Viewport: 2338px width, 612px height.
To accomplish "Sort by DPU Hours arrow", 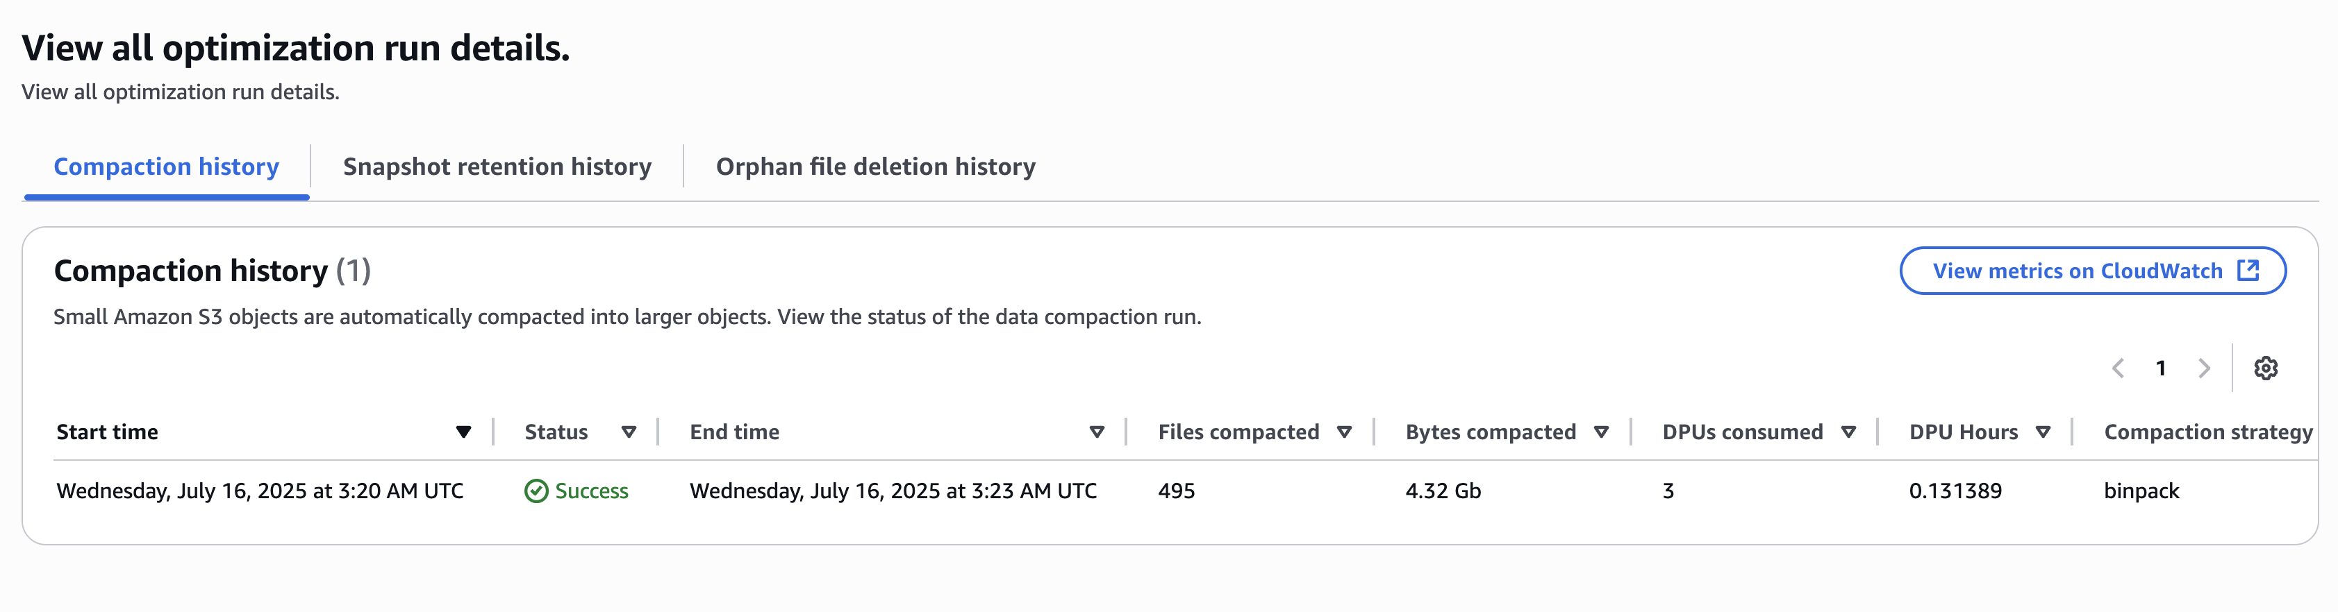I will tap(2043, 432).
